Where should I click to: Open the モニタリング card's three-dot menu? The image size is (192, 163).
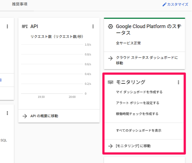click(178, 82)
